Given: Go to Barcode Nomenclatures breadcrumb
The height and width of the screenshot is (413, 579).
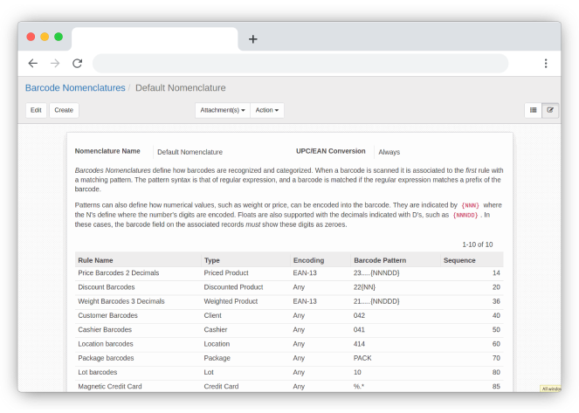Looking at the screenshot, I should point(74,88).
